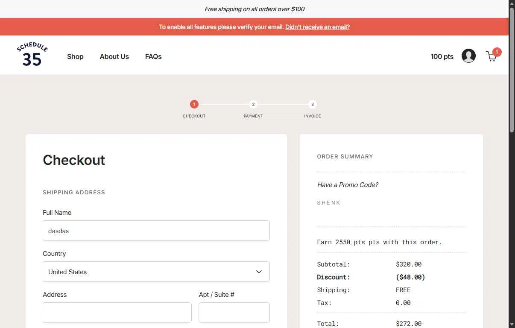This screenshot has width=515, height=328.
Task: Click scrollbar up arrow button
Action: click(512, 3)
